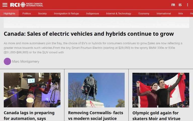The image size is (193, 121).
Task: Click author name Marc Montgomery
Action: [x=26, y=62]
